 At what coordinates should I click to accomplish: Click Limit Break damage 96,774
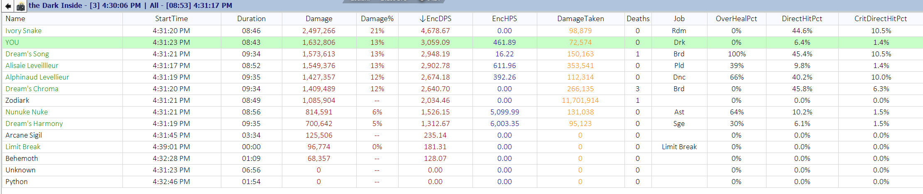pyautogui.click(x=319, y=147)
